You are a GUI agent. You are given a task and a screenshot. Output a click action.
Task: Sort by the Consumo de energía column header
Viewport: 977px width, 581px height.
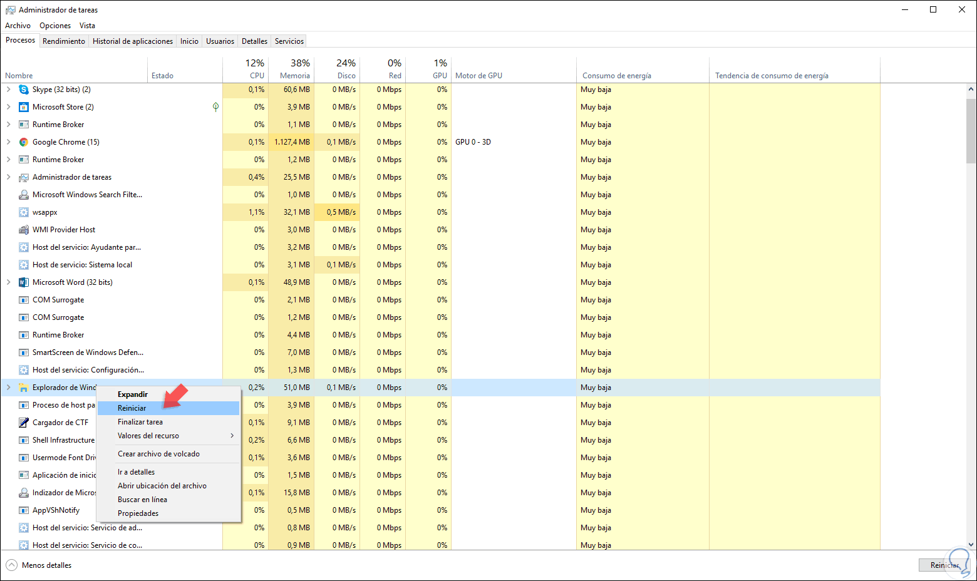pos(643,69)
